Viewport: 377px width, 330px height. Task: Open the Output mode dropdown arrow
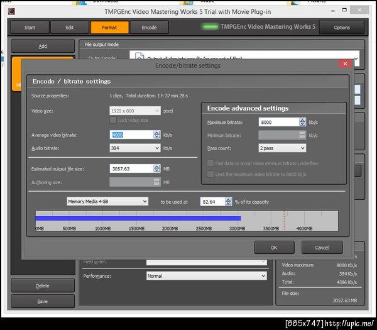356,58
